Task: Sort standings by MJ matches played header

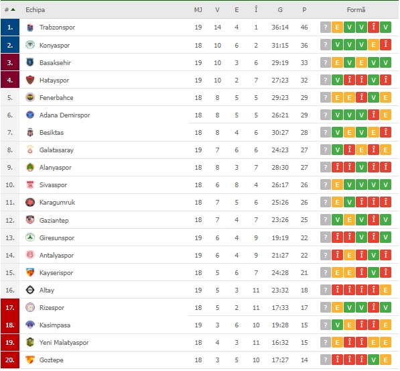Action: [x=198, y=10]
